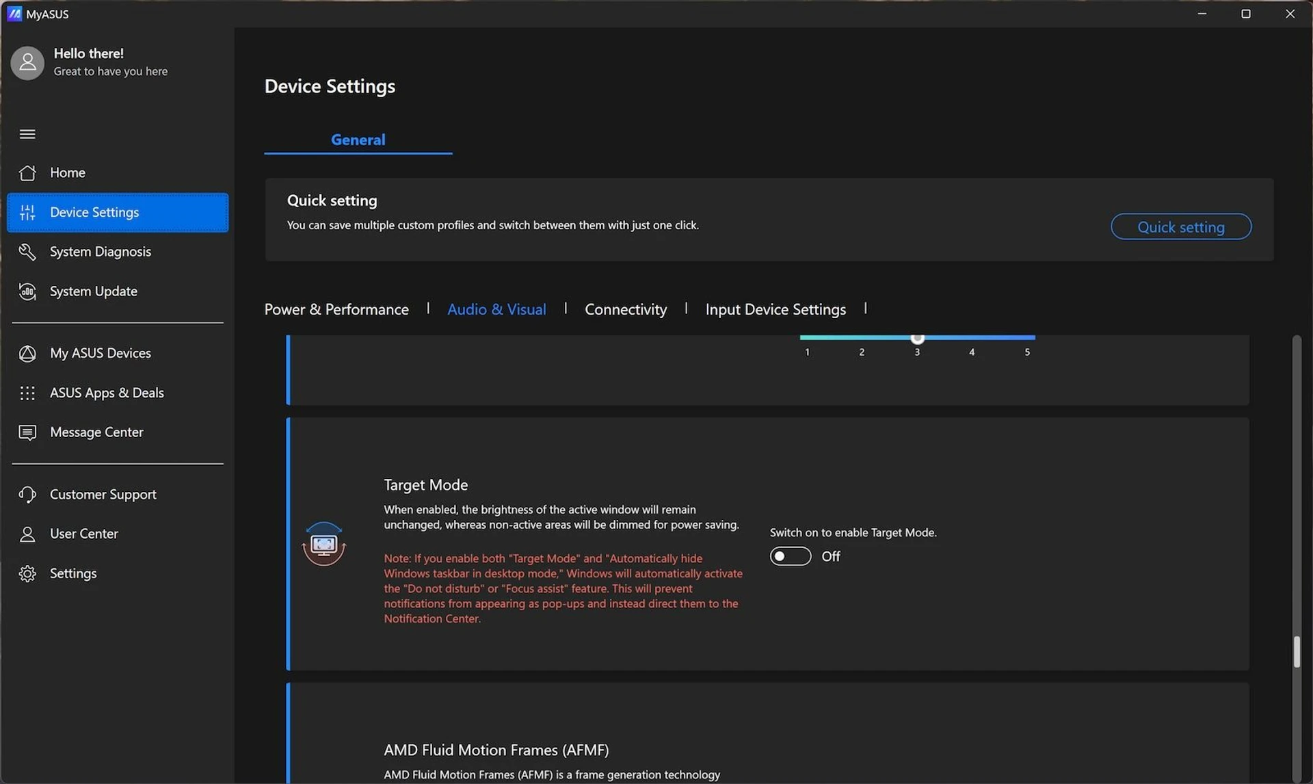Click the Message Center chat icon

tap(27, 433)
